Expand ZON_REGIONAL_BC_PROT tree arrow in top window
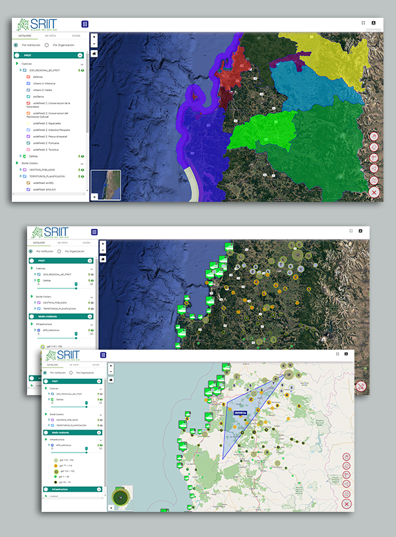The width and height of the screenshot is (396, 537). [20, 70]
